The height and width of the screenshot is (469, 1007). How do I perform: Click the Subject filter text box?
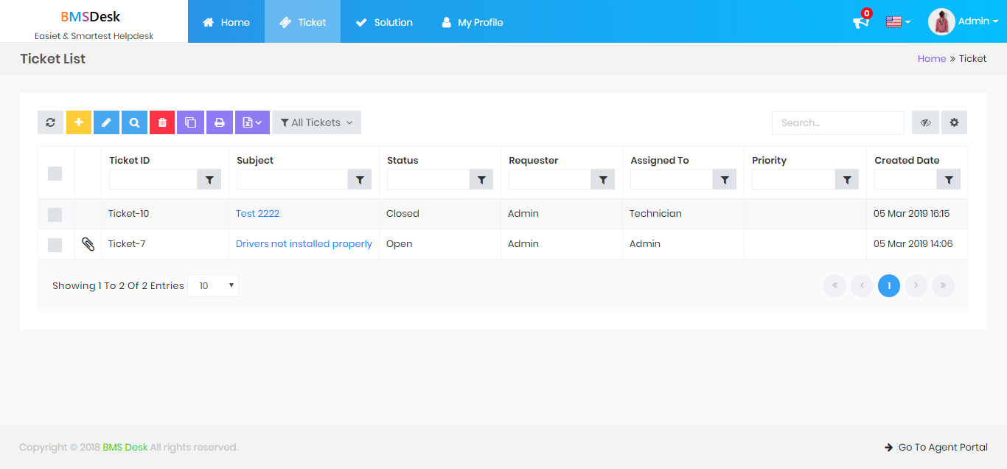point(292,179)
